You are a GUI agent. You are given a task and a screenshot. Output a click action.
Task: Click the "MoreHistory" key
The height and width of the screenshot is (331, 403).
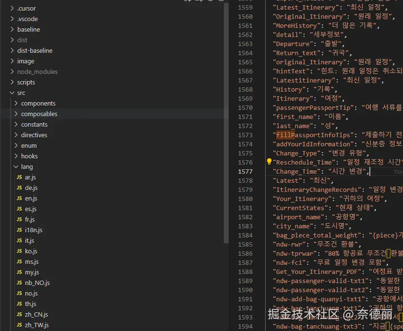[x=297, y=25]
